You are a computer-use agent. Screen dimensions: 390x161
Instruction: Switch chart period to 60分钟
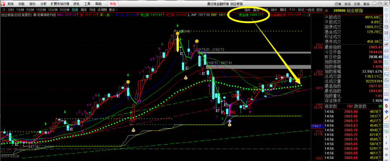point(64,10)
